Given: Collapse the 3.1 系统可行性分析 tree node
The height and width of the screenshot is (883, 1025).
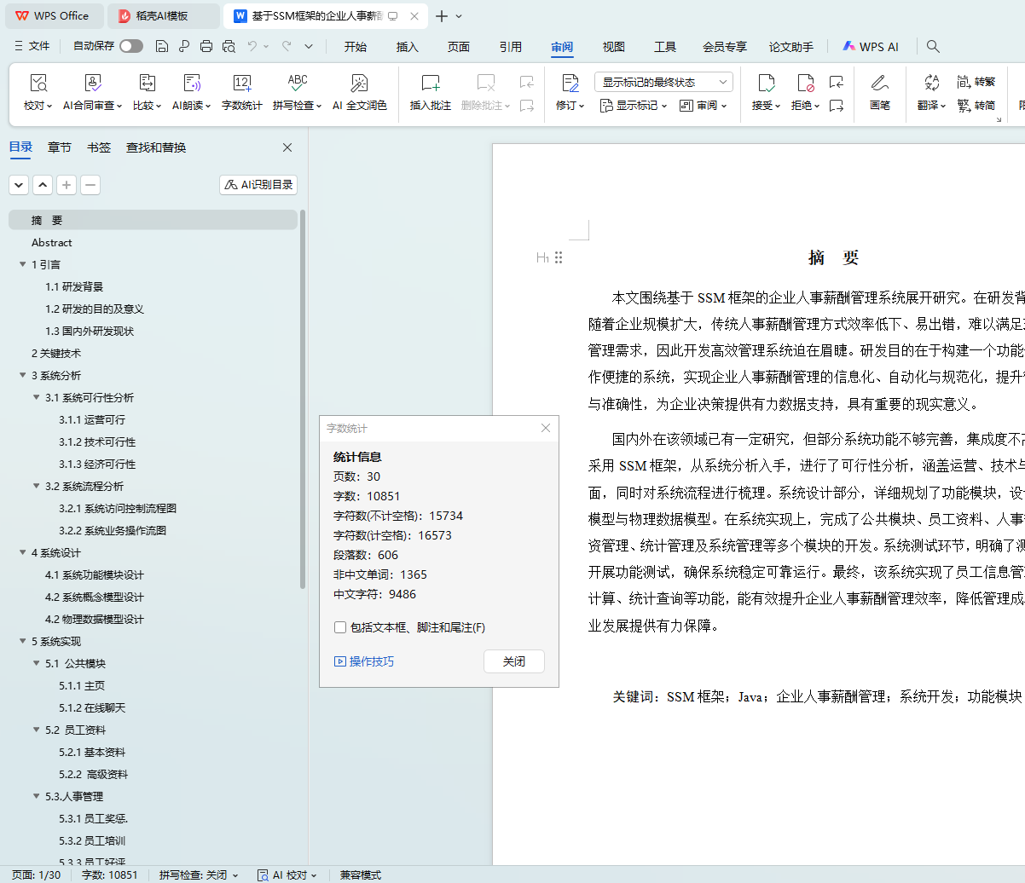Looking at the screenshot, I should [x=37, y=398].
